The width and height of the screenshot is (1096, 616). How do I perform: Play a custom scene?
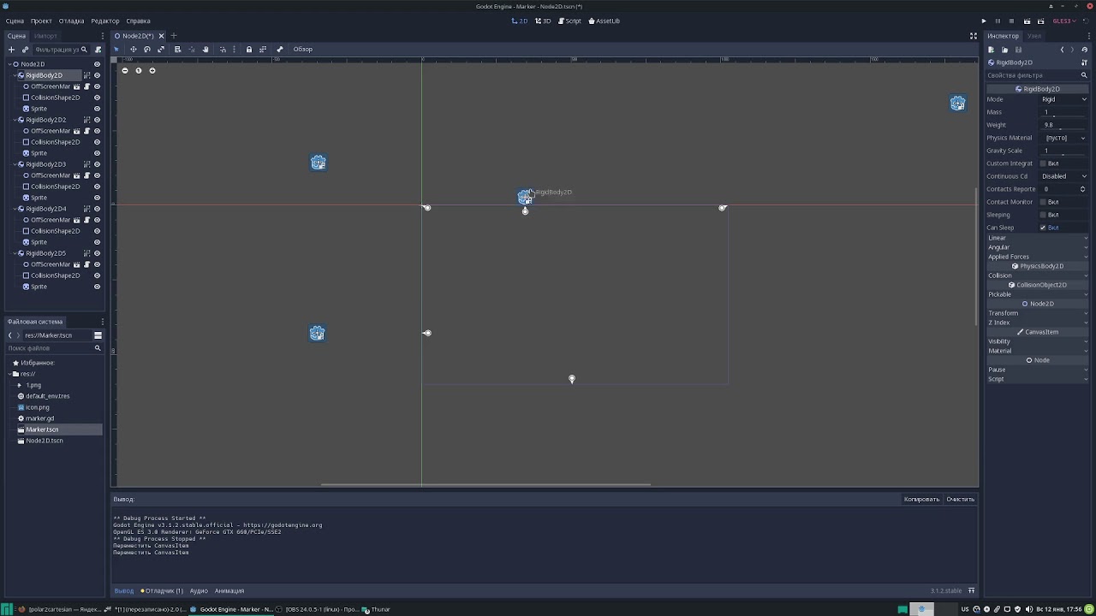[1041, 21]
